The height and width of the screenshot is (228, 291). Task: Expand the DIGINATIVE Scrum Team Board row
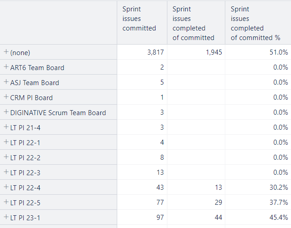pos(6,111)
